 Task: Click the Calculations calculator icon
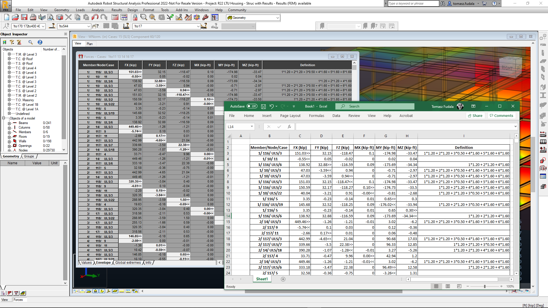tap(115, 17)
